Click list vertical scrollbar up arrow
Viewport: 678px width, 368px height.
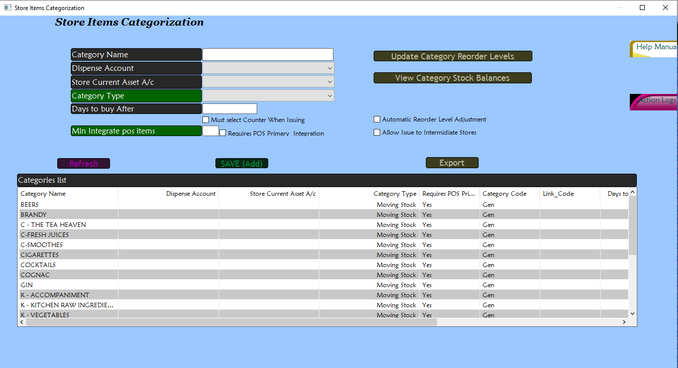point(632,192)
